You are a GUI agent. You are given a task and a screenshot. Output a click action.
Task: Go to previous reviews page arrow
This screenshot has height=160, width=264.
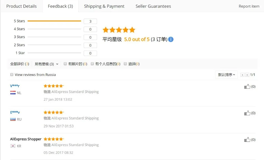pos(242,75)
